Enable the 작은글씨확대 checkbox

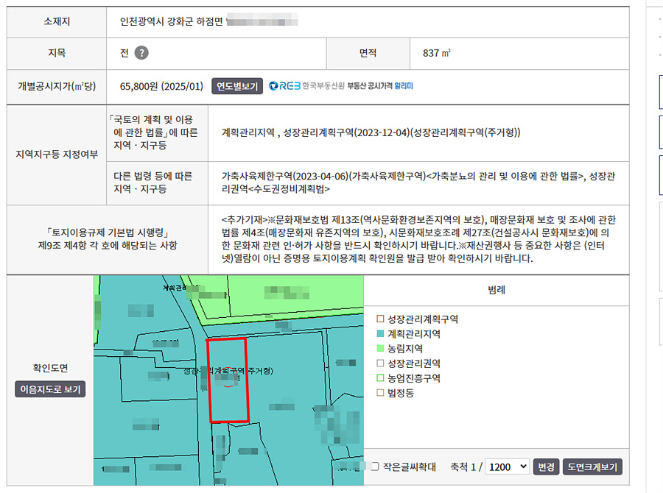point(375,467)
